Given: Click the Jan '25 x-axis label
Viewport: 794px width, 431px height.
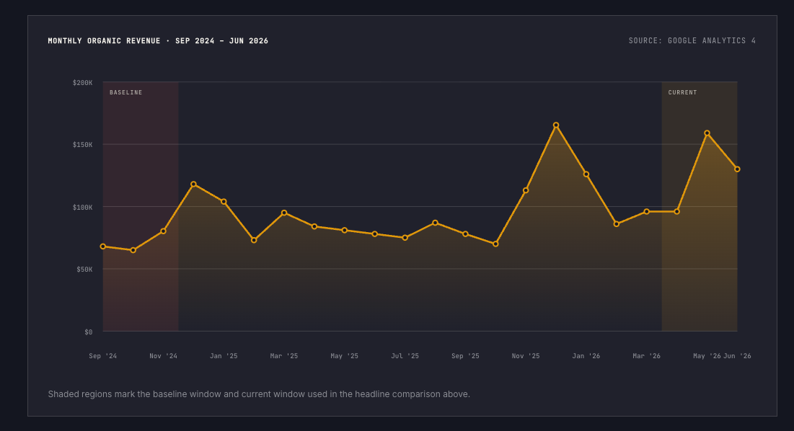Looking at the screenshot, I should (x=224, y=355).
